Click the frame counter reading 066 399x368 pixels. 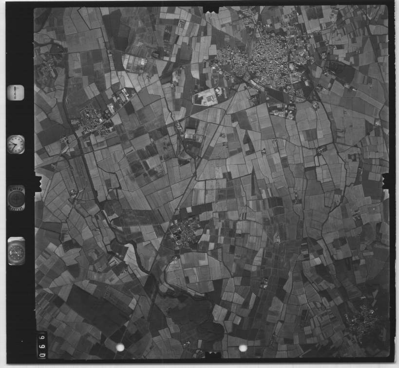point(42,345)
